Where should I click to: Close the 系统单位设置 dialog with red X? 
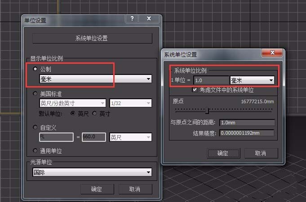(272, 53)
